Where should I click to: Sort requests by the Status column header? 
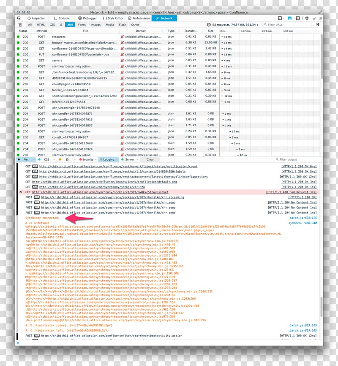coord(23,31)
